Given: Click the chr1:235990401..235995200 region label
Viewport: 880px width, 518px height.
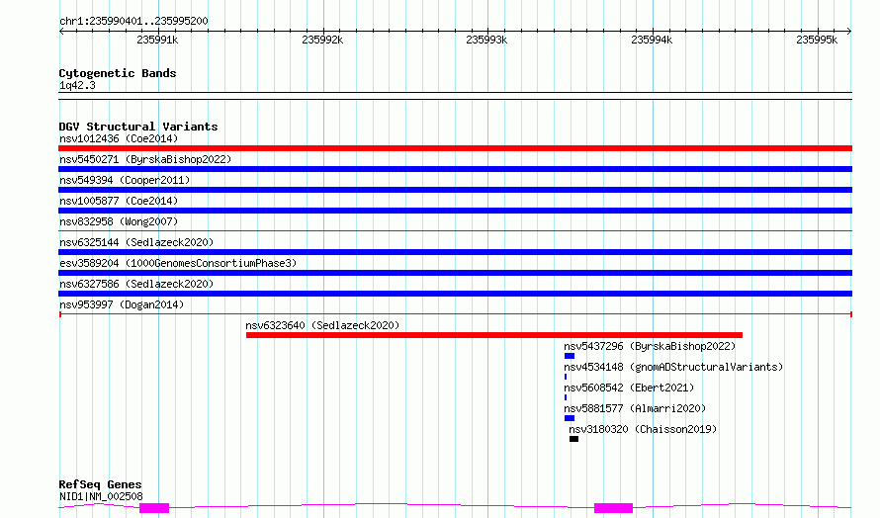Looking at the screenshot, I should click(x=133, y=21).
